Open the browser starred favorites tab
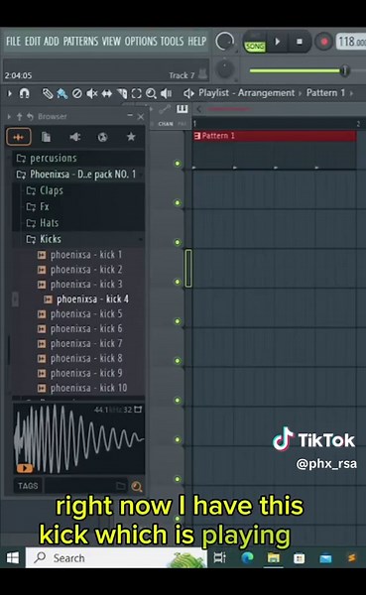 (131, 137)
